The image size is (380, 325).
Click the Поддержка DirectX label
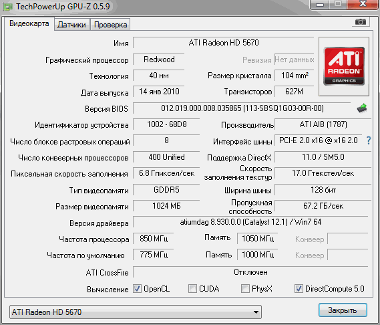239,158
